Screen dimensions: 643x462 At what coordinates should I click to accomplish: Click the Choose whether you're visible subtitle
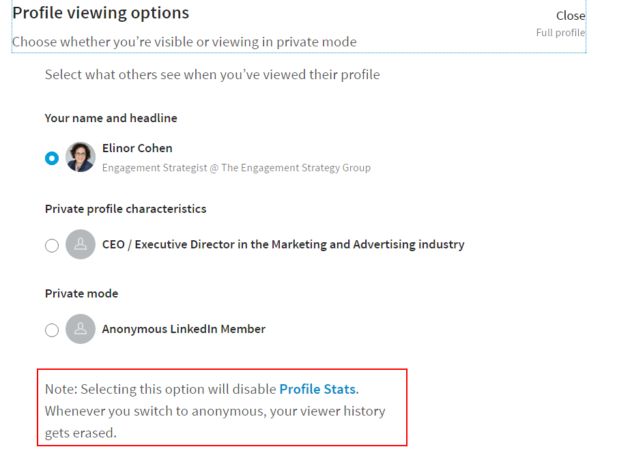click(x=184, y=42)
